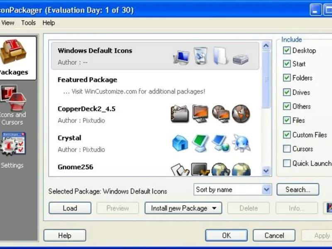Click the computer icon in Windows Default Icons
Viewport: 332px width, 249px height.
pos(181,57)
